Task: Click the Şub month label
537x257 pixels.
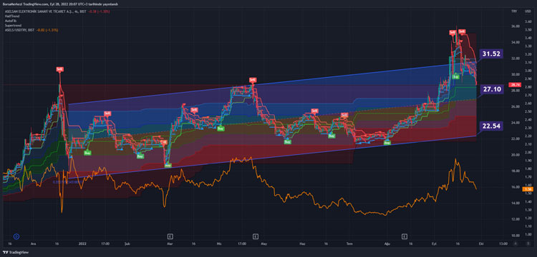Action: (127, 244)
